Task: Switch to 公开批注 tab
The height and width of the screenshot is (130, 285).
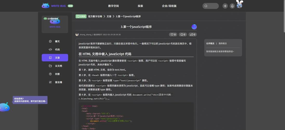Action: pyautogui.click(x=210, y=43)
